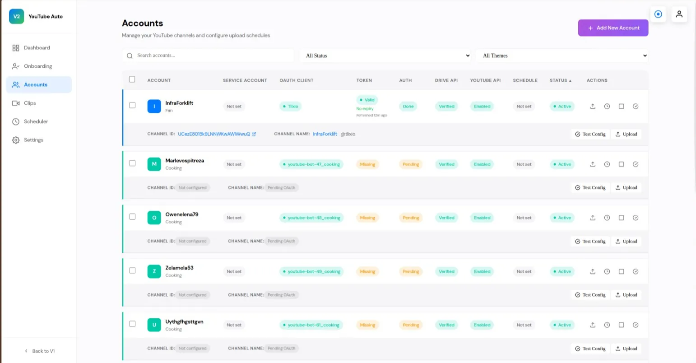Click the square icon in Marlevospitreza row
This screenshot has height=363, width=696.
(x=622, y=164)
